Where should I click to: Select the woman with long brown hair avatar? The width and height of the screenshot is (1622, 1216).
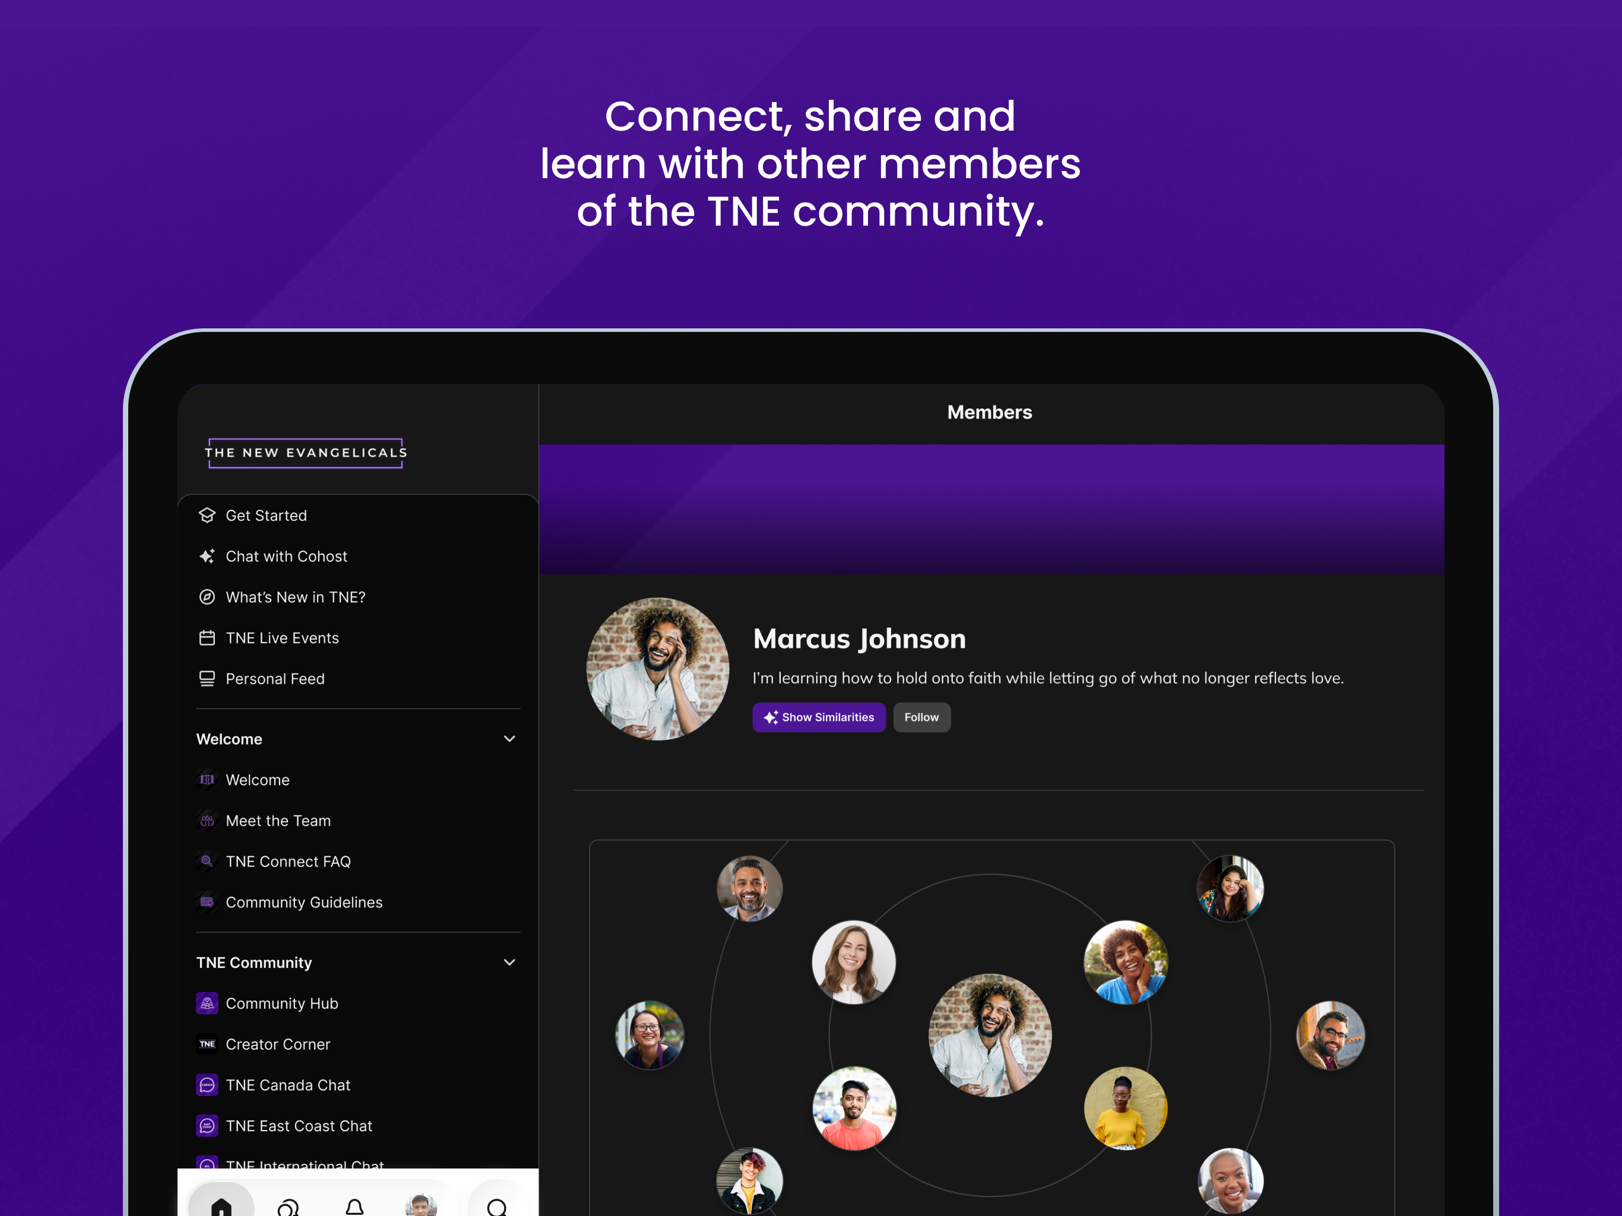tap(854, 962)
